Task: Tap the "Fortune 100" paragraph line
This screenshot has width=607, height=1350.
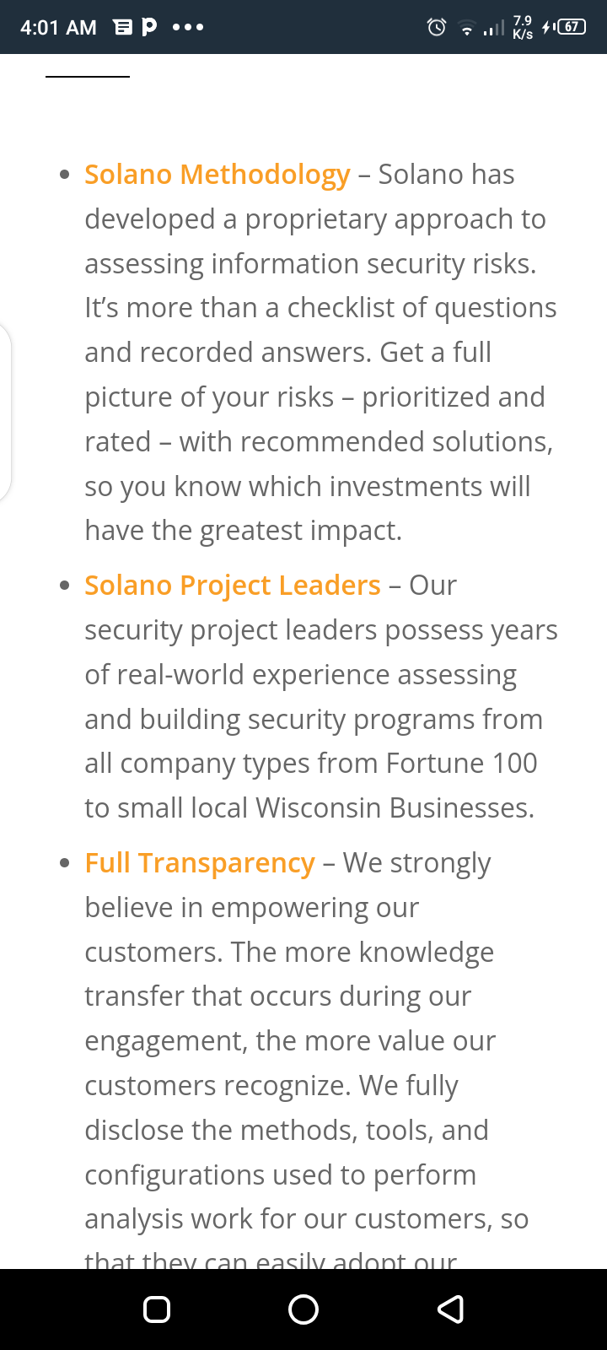Action: click(x=310, y=764)
